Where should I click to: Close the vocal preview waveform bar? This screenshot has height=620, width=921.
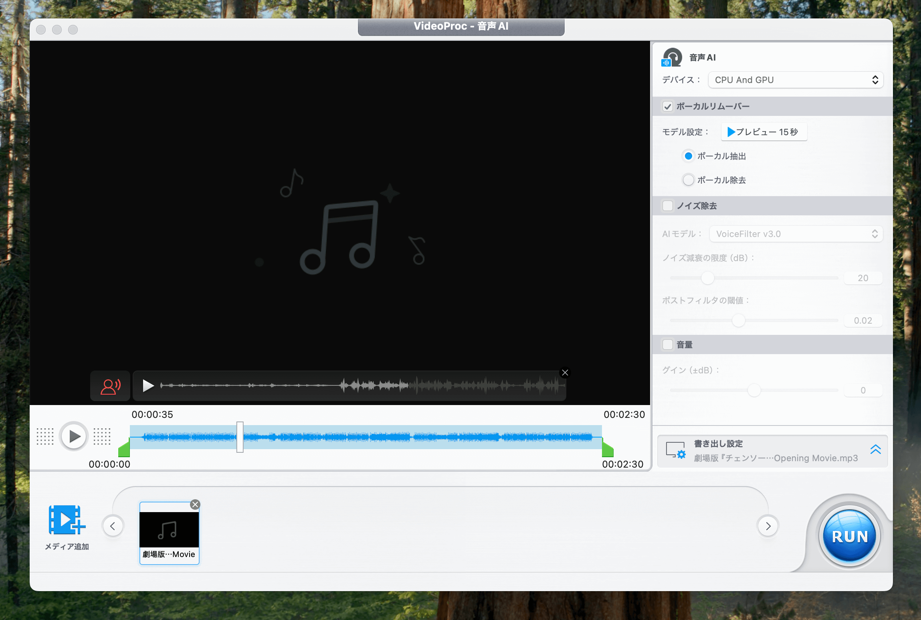pos(565,373)
